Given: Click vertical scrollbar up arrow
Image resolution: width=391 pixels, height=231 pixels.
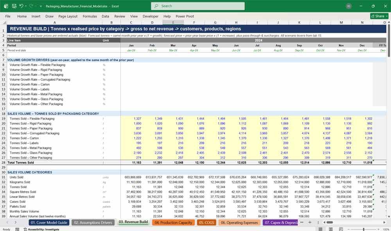Looking at the screenshot, I should pyautogui.click(x=389, y=22).
